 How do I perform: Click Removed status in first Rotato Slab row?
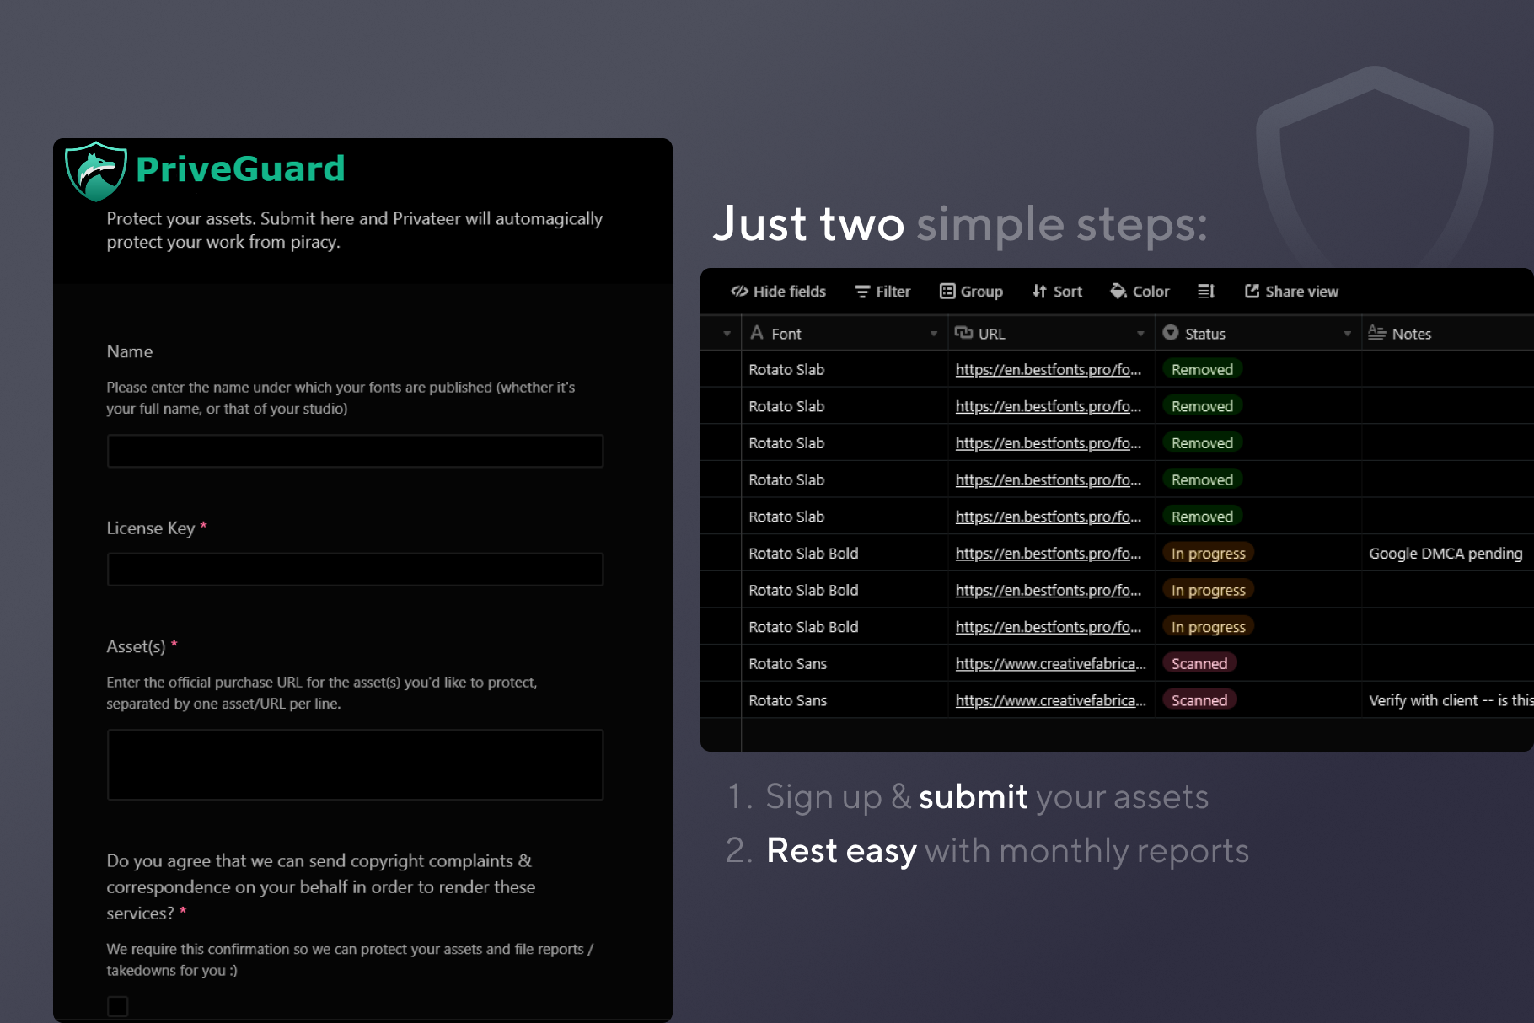tap(1202, 370)
